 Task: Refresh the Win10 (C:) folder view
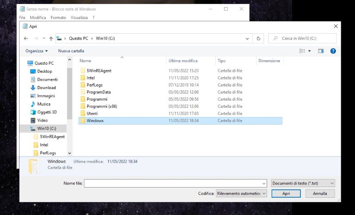[258, 39]
